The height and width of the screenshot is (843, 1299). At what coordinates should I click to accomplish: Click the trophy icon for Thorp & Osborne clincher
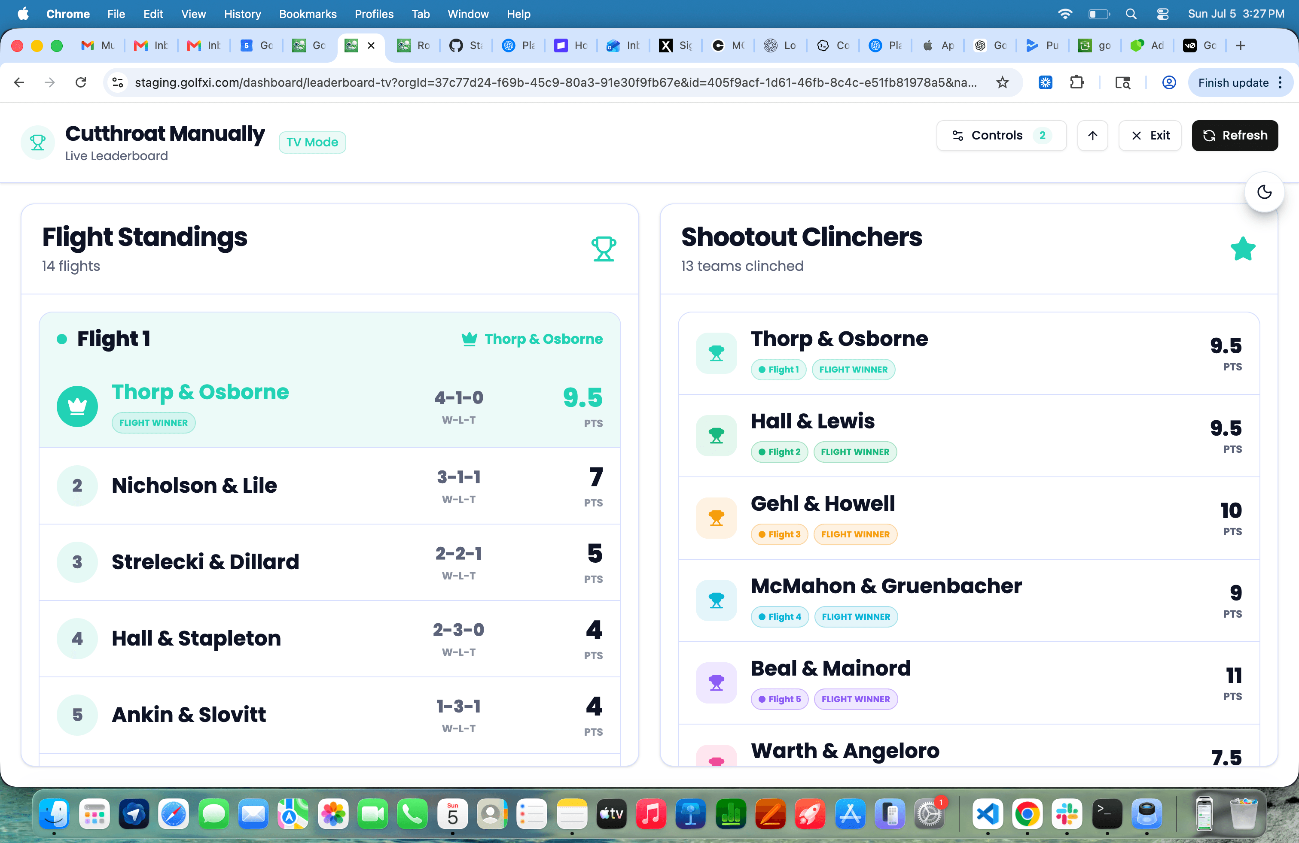click(x=716, y=353)
